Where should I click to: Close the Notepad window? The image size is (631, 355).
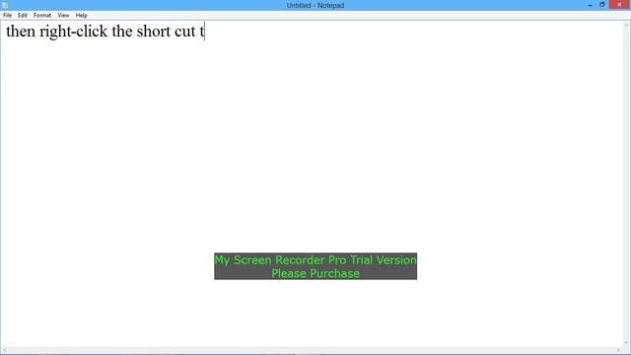coord(619,5)
